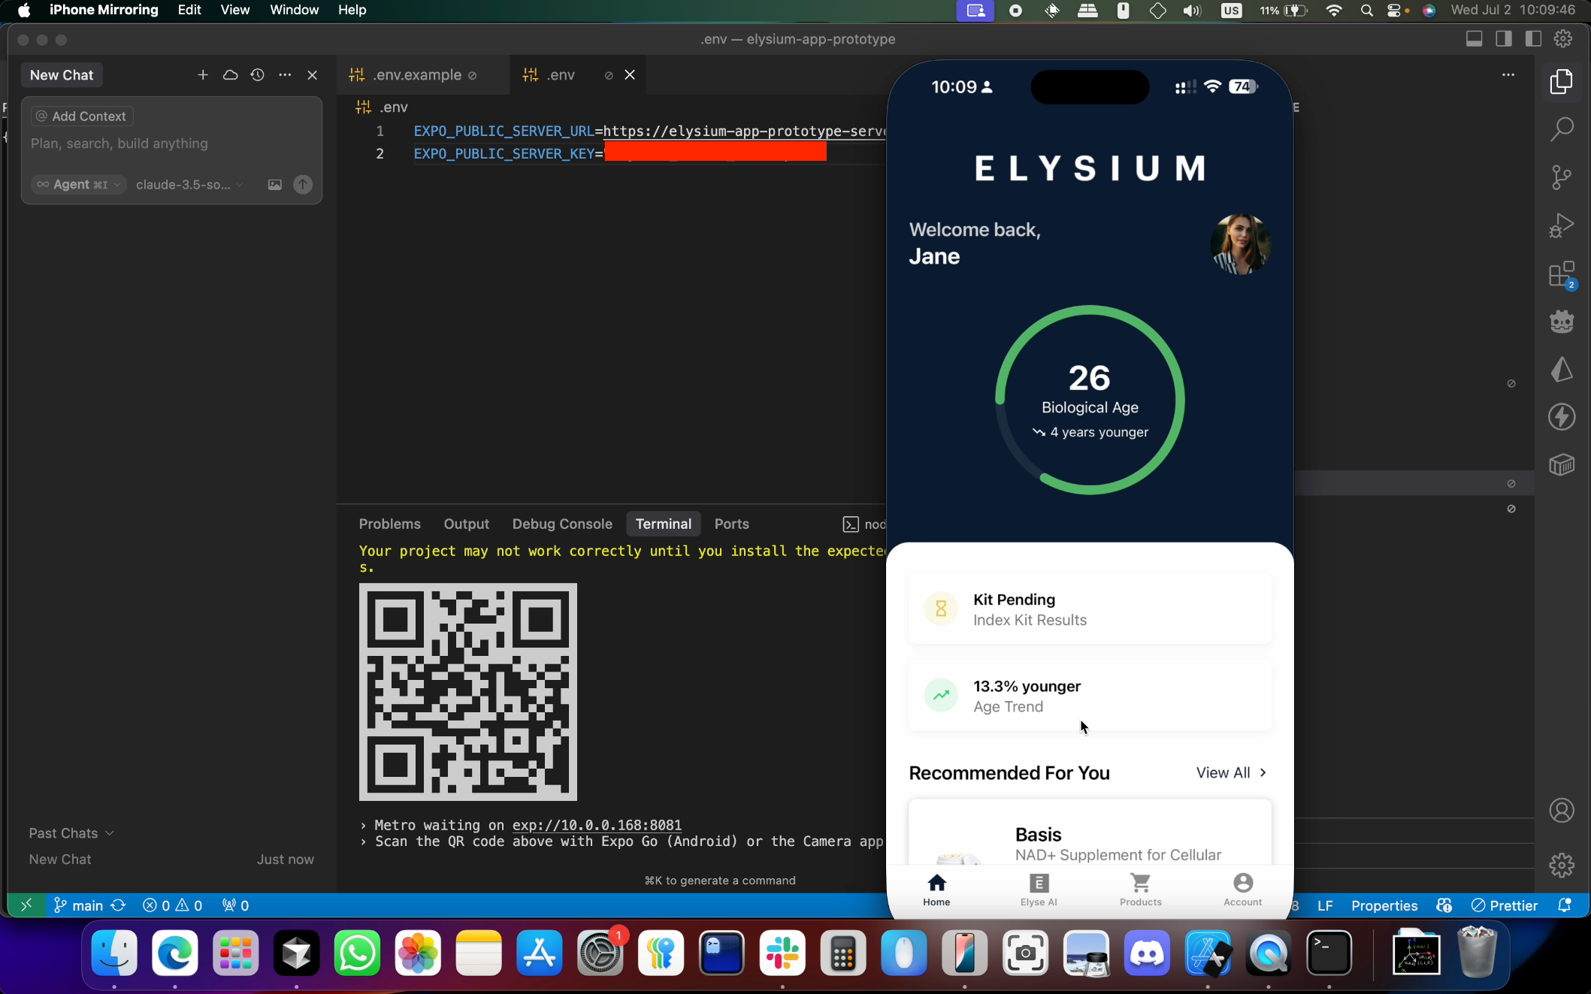The image size is (1591, 994).
Task: Focus the chat prompt input field
Action: pos(171,144)
